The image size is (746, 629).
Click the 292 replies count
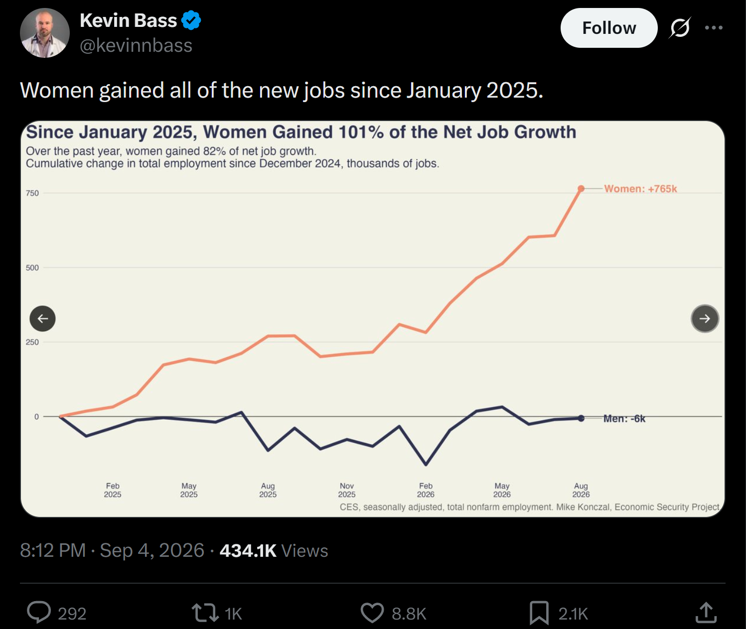coord(72,614)
